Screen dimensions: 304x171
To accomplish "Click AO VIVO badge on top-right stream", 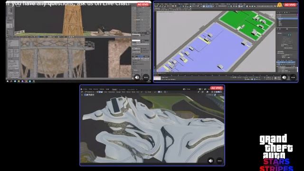I will 290,5.
